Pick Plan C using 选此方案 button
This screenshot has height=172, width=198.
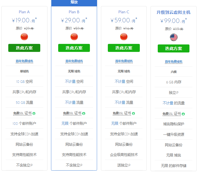(x=124, y=48)
